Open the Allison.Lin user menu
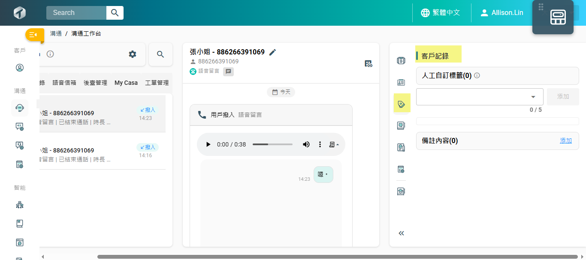 (x=502, y=13)
